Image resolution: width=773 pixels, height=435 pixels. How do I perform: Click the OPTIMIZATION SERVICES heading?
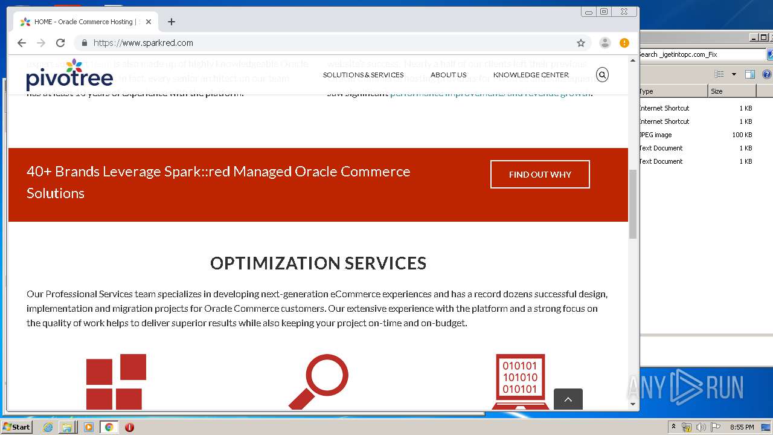pos(318,263)
